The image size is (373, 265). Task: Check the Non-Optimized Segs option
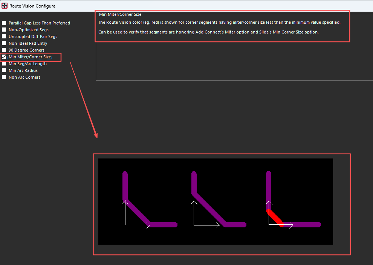(x=4, y=30)
